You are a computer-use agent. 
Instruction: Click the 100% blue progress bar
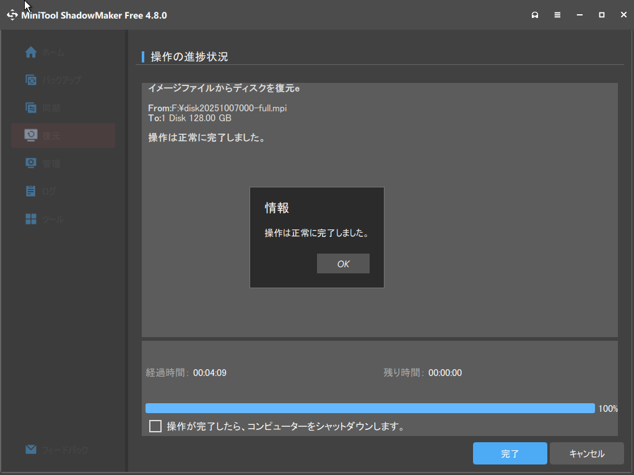[x=370, y=408]
